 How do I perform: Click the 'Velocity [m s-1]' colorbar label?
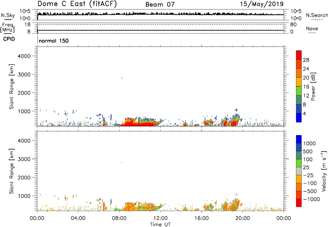tap(324, 171)
